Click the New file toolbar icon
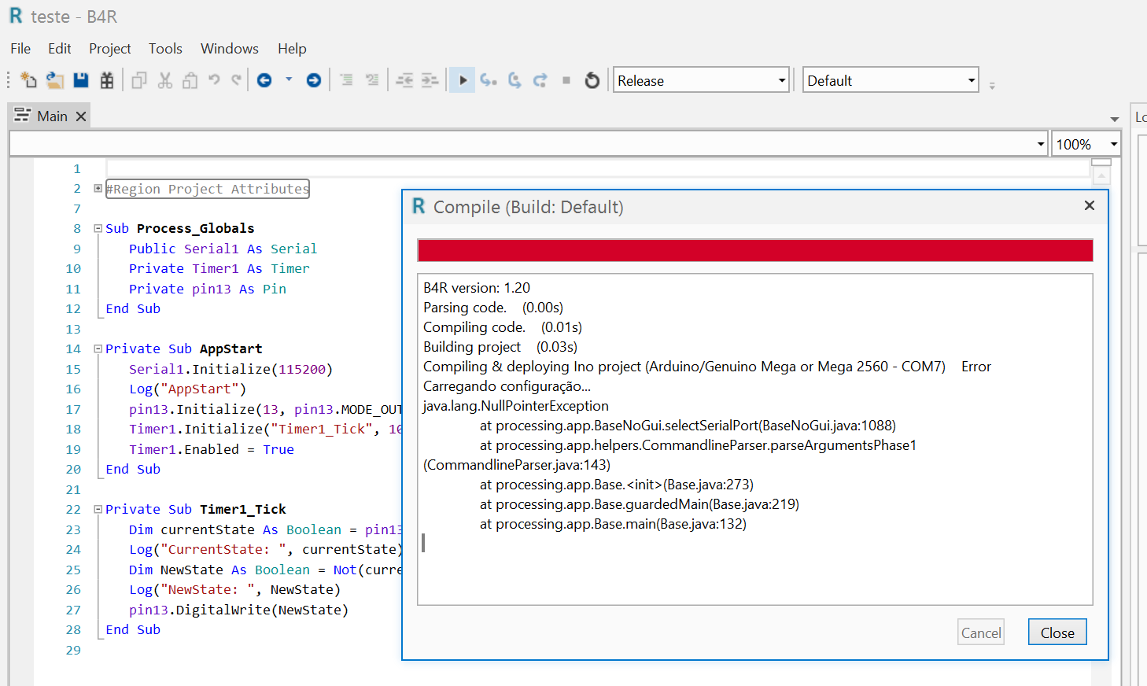Image resolution: width=1147 pixels, height=686 pixels. pyautogui.click(x=28, y=80)
